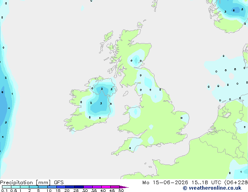The width and height of the screenshot is (248, 192).
Task: Click legend value '10'
Action: 49,190
